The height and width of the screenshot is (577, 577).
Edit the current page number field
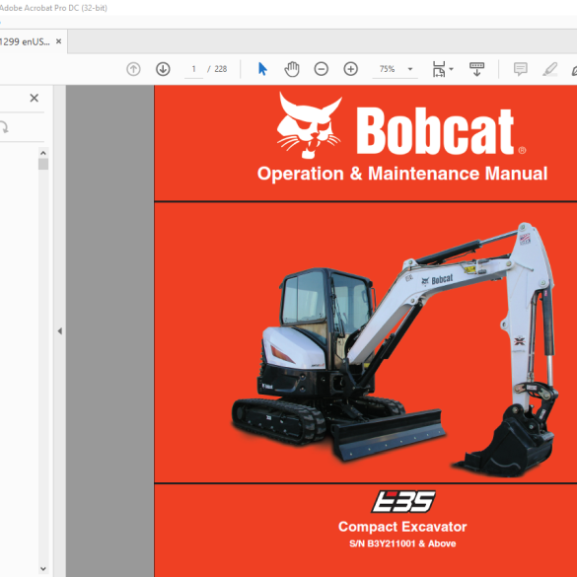tap(193, 69)
